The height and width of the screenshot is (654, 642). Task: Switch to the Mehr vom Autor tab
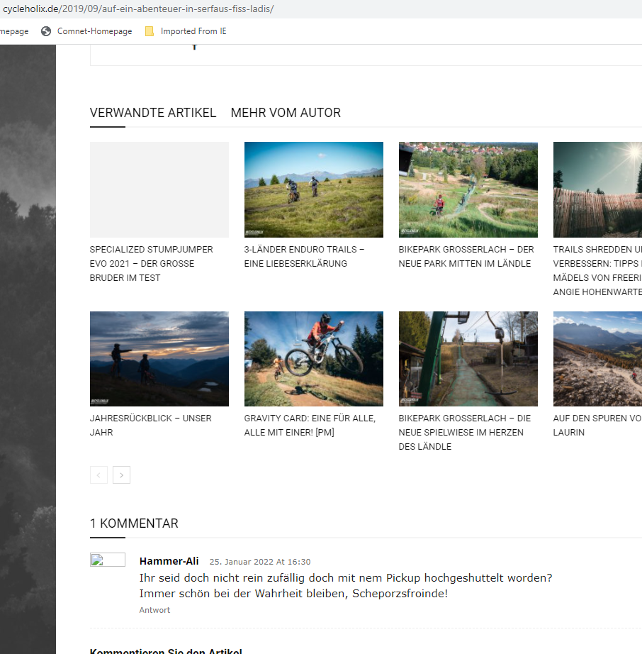[x=286, y=113]
